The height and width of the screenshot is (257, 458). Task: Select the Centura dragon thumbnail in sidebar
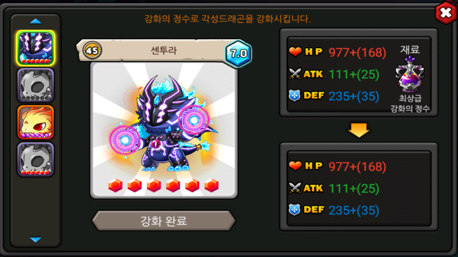tap(35, 48)
